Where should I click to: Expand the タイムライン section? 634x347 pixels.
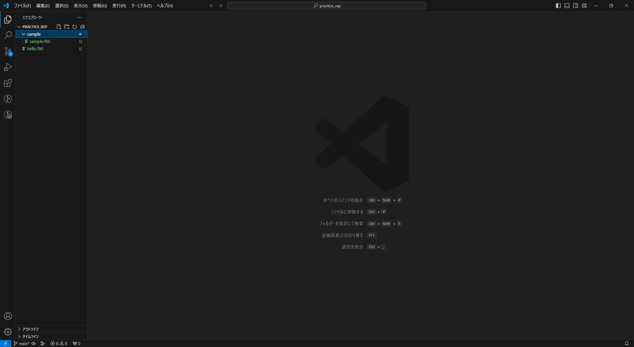click(52, 336)
